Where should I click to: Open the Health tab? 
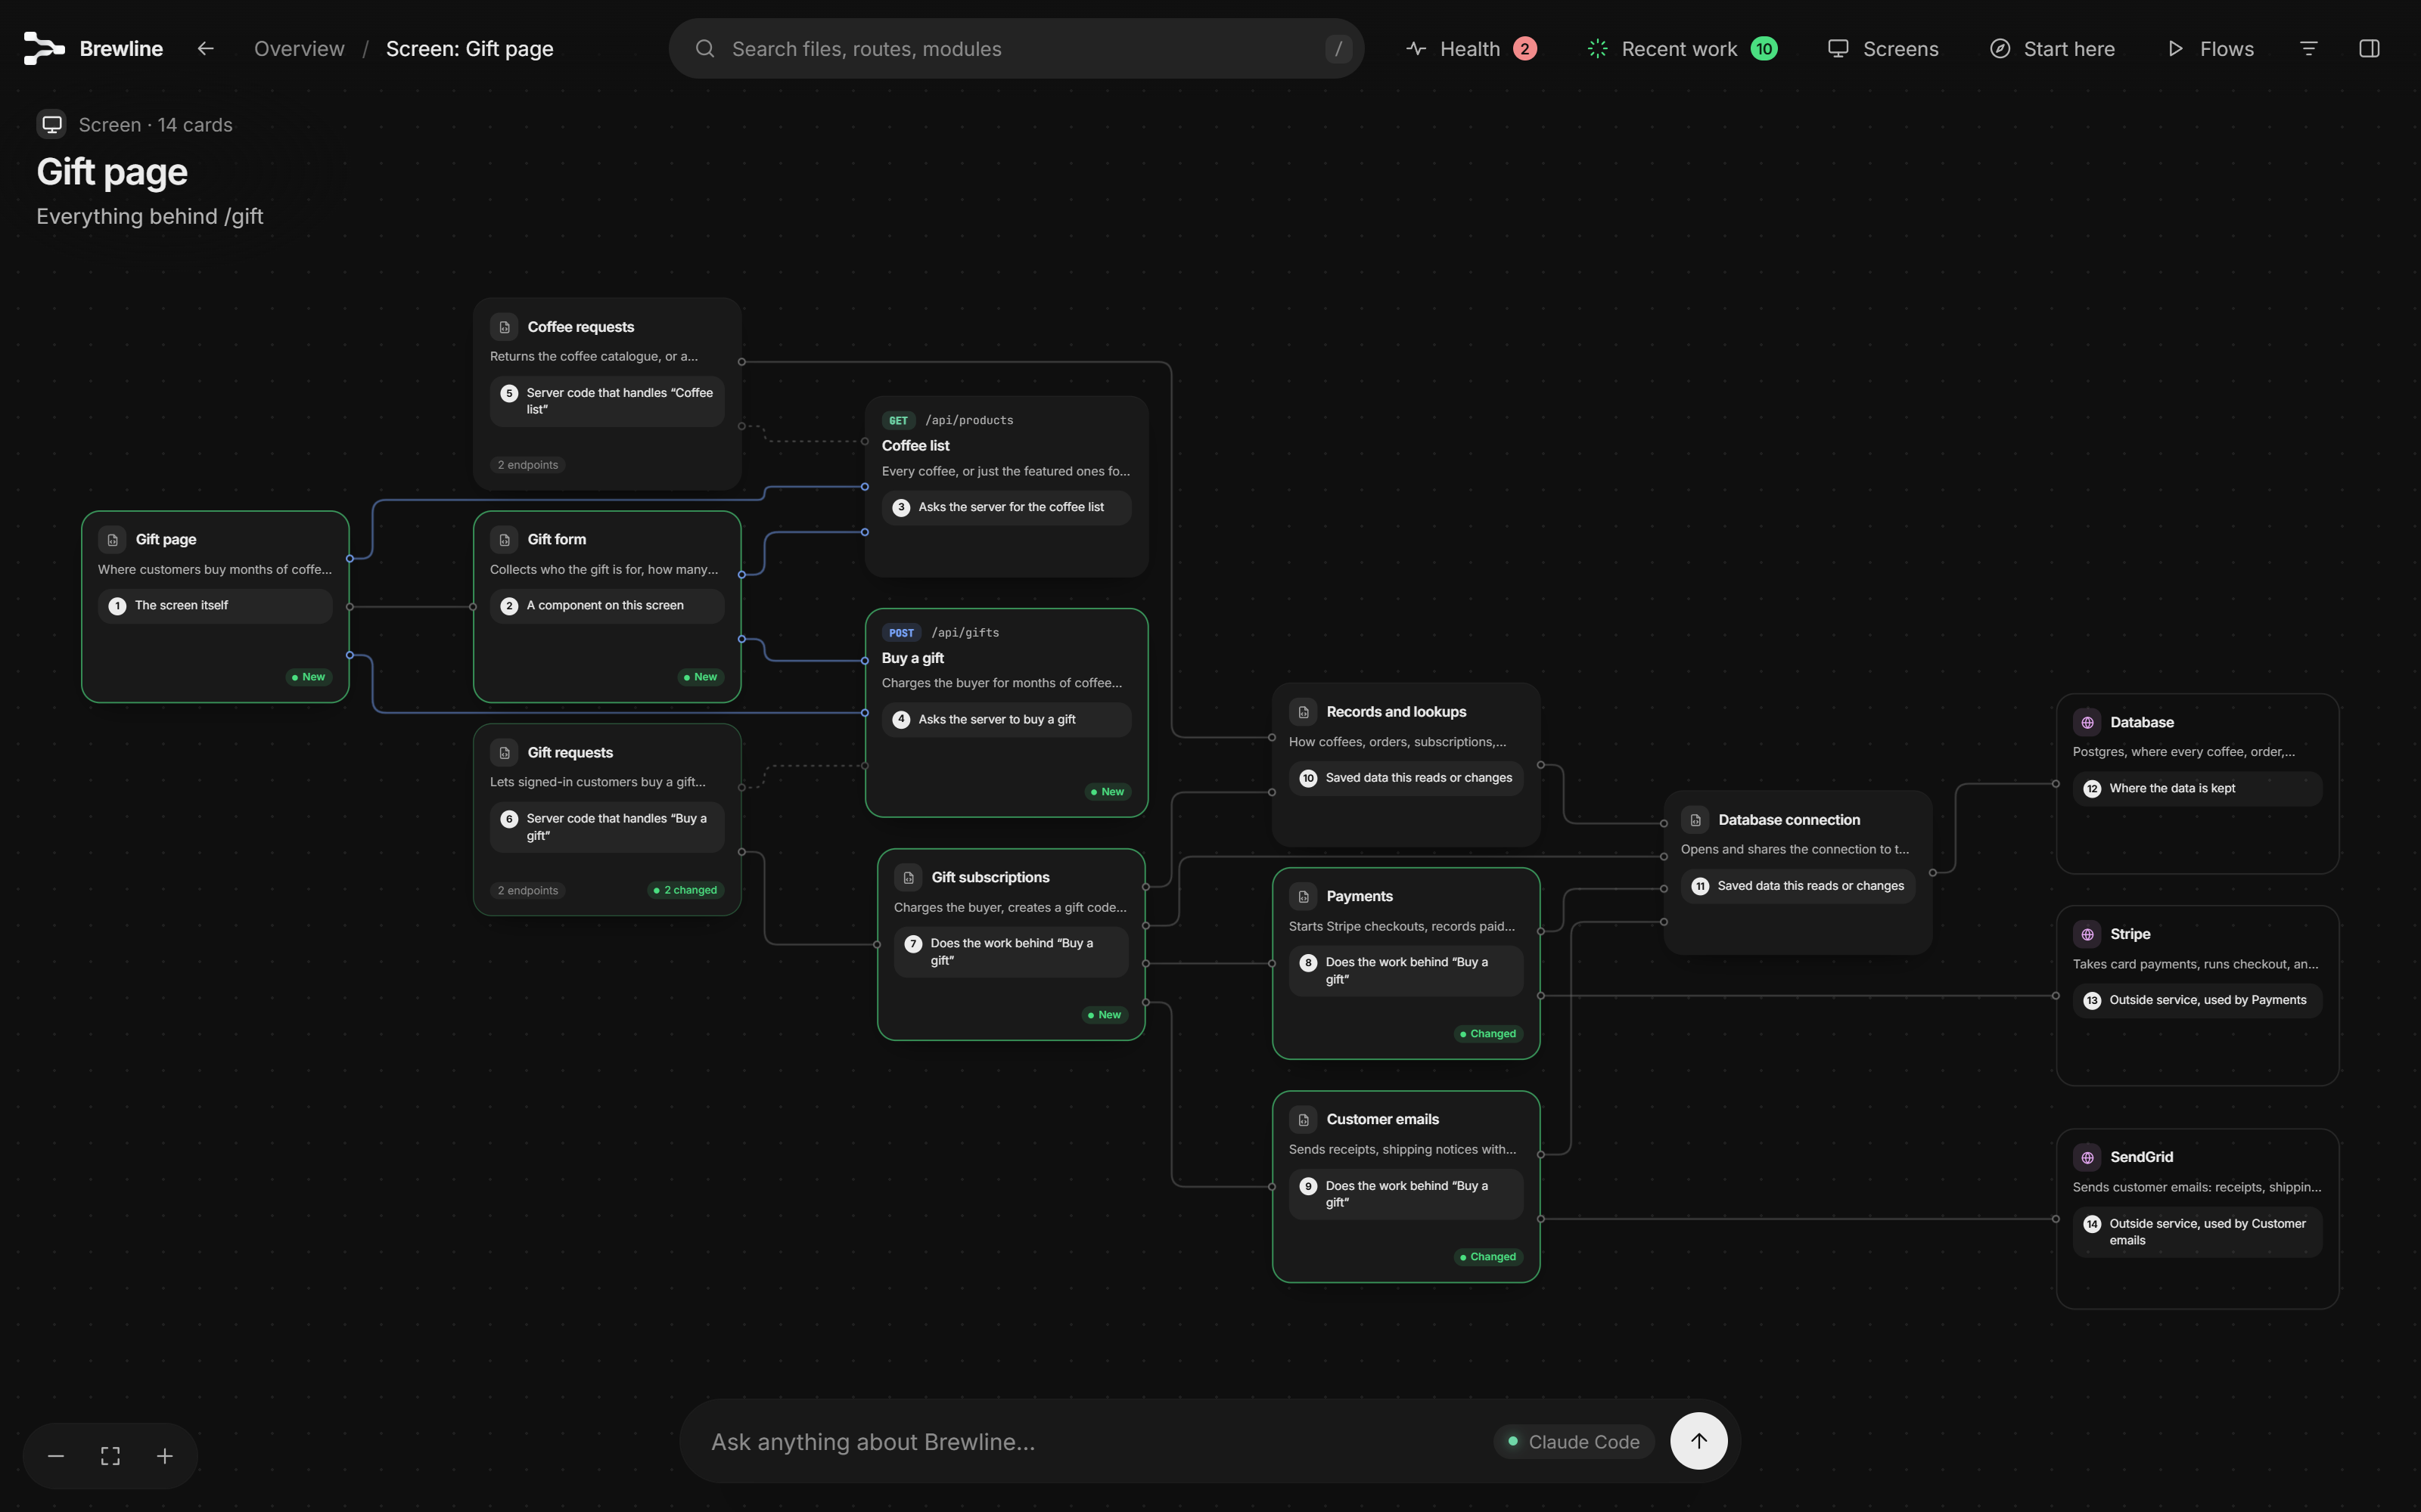pos(1471,48)
